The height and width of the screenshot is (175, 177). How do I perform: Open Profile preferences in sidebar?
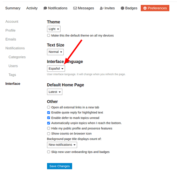[10, 30]
